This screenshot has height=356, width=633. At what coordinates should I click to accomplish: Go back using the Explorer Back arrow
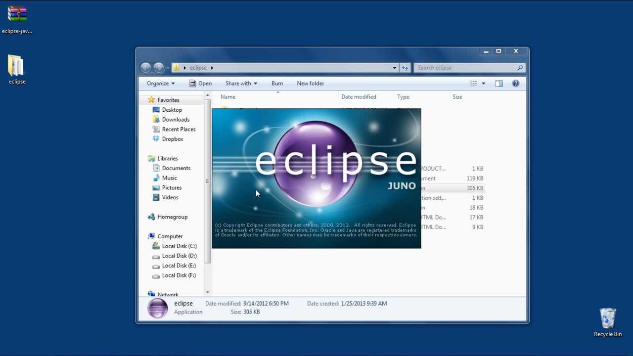145,68
